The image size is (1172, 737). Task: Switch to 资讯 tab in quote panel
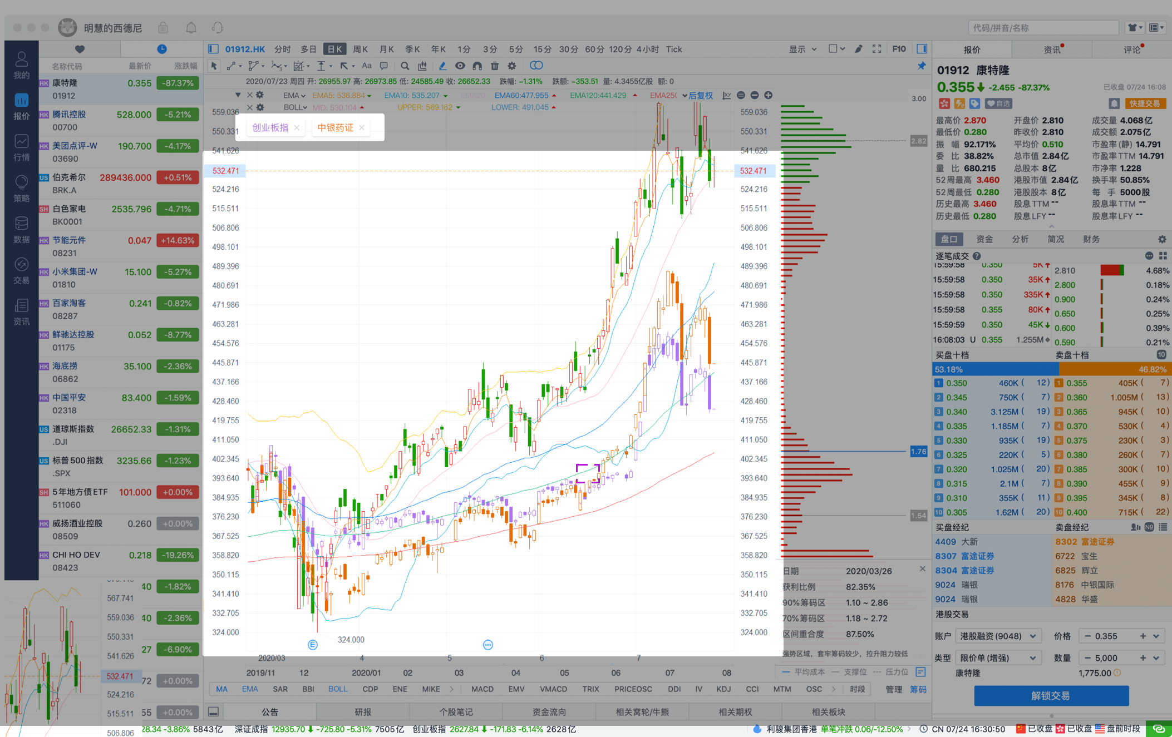1052,50
